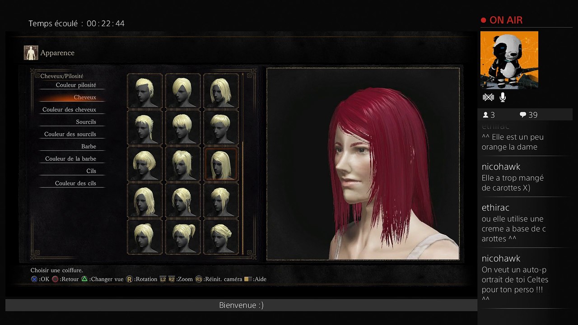Viewport: 578px width, 325px height.
Task: Choose the highlighted long straight hairstyle thumbnail
Action: (221, 164)
